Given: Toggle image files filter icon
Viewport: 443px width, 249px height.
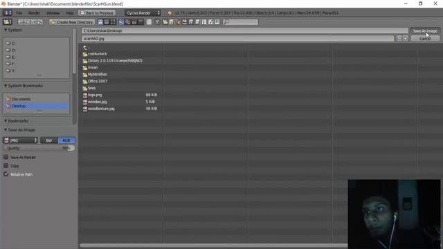Looking at the screenshot, I should pyautogui.click(x=185, y=22).
